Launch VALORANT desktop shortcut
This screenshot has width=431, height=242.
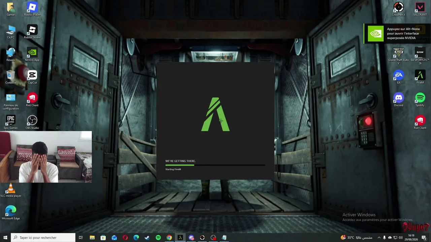(x=420, y=9)
